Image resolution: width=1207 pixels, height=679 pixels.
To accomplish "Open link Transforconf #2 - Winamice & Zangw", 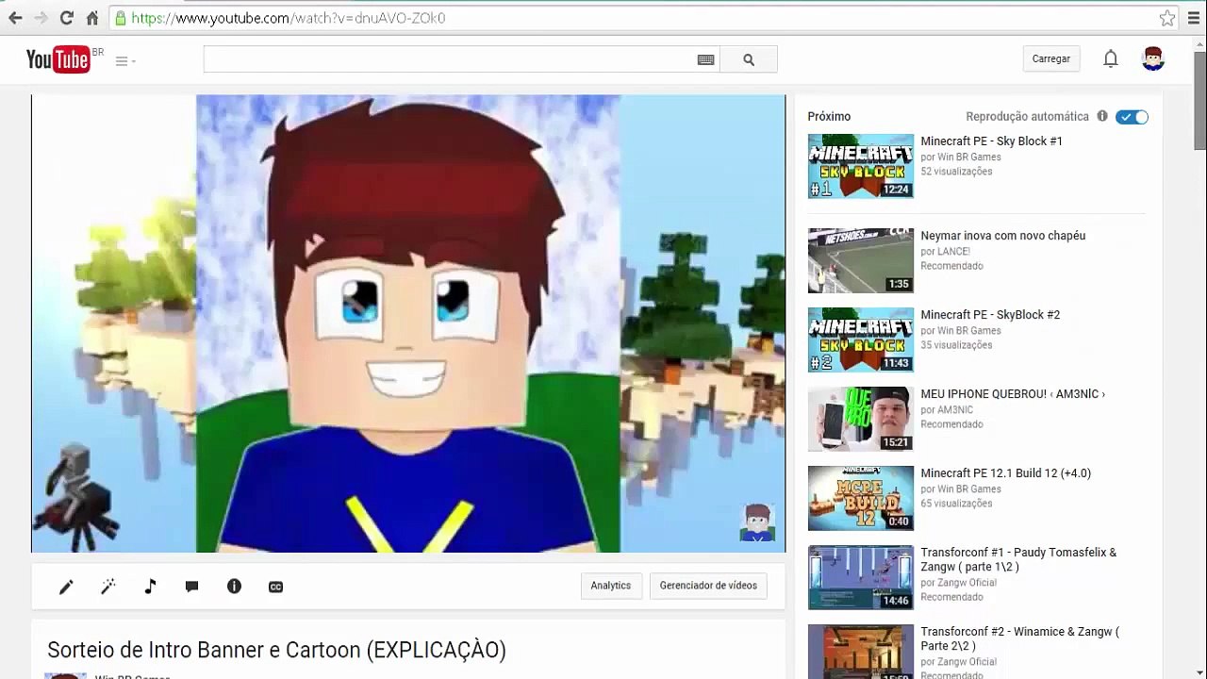I will [1019, 639].
